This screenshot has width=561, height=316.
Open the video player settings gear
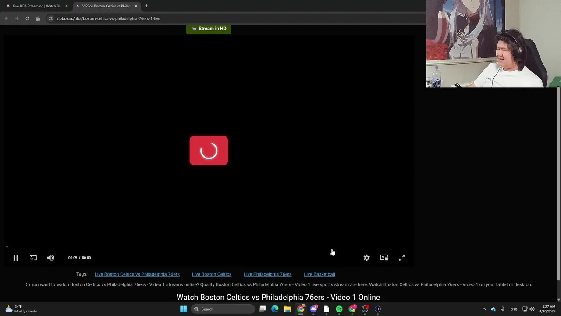click(366, 258)
